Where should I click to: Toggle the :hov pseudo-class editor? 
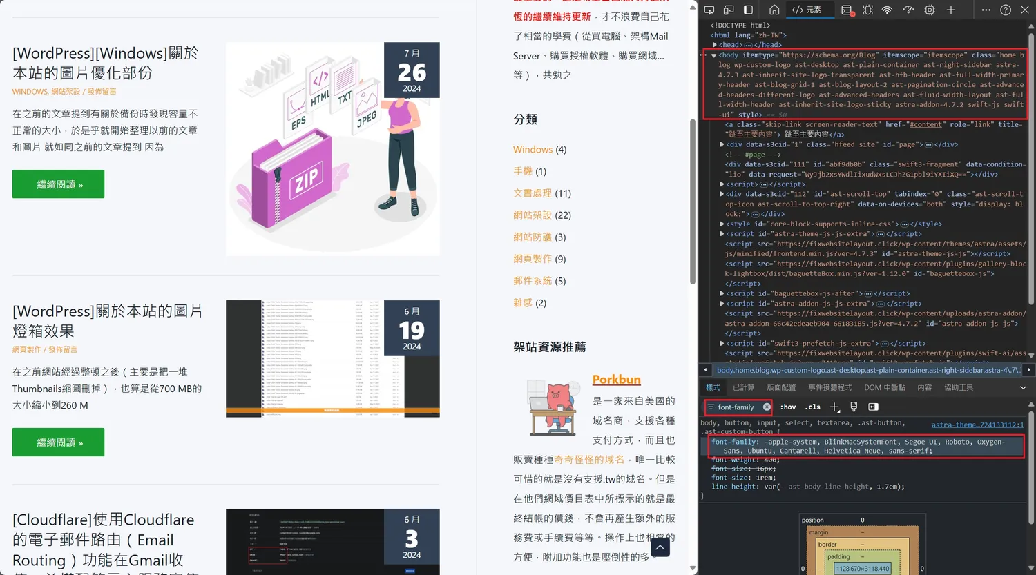[788, 407]
